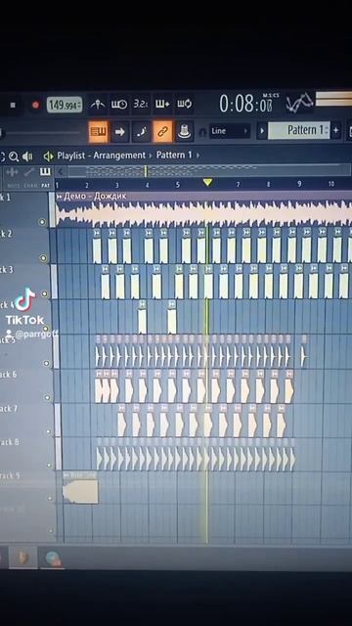This screenshot has height=626, width=352.
Task: Jump to bar 9 on the timeline ruler
Action: 299,184
